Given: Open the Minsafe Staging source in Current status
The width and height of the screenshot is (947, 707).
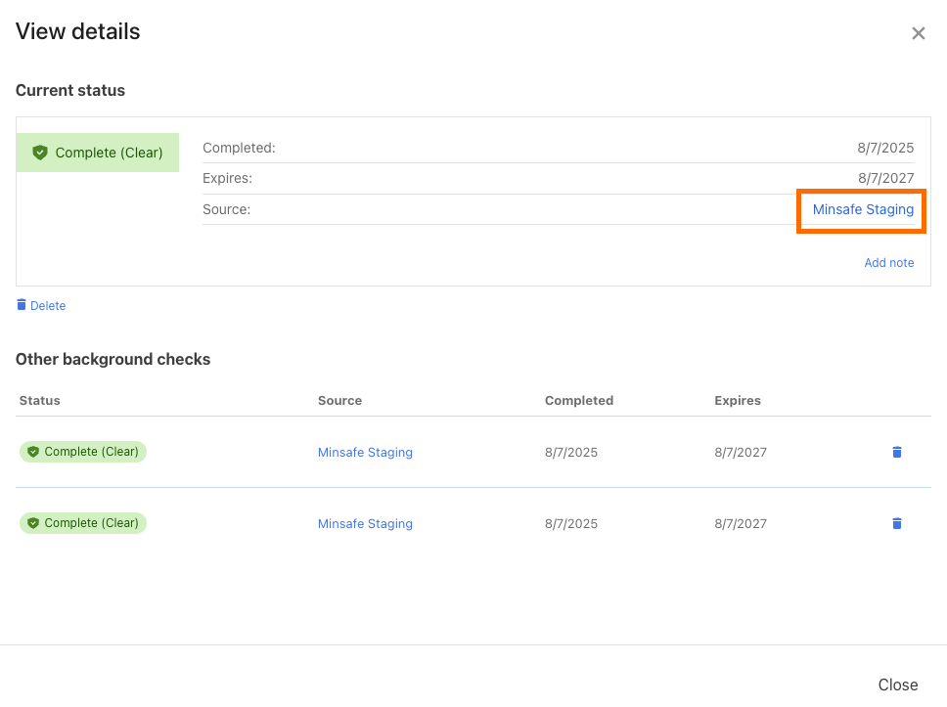Looking at the screenshot, I should click(862, 209).
